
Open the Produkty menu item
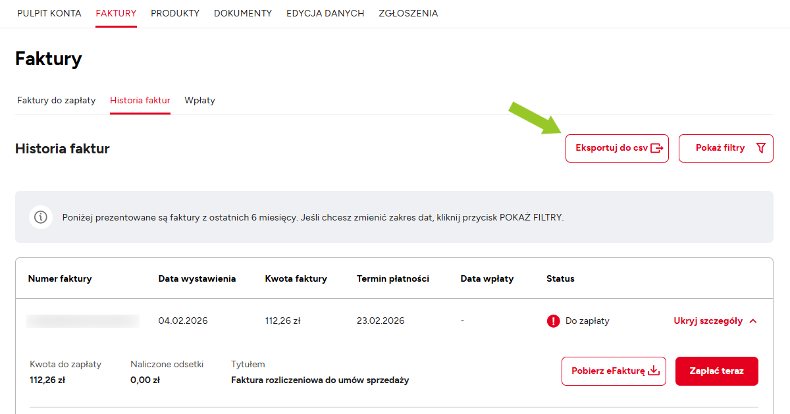pos(175,13)
